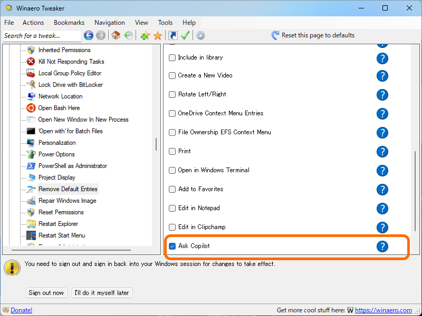Open the Donate! link
Image resolution: width=422 pixels, height=316 pixels.
pos(21,310)
